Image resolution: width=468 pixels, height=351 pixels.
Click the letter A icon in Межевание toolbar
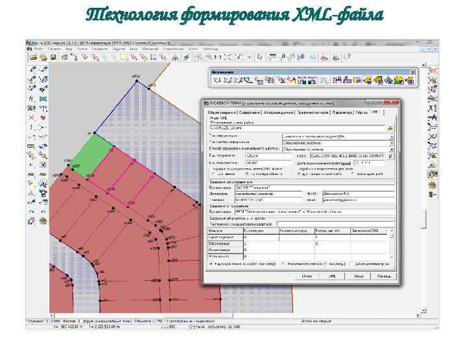pos(292,80)
